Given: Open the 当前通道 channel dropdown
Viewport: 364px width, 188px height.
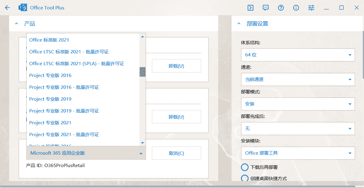Looking at the screenshot, I should coord(298,79).
